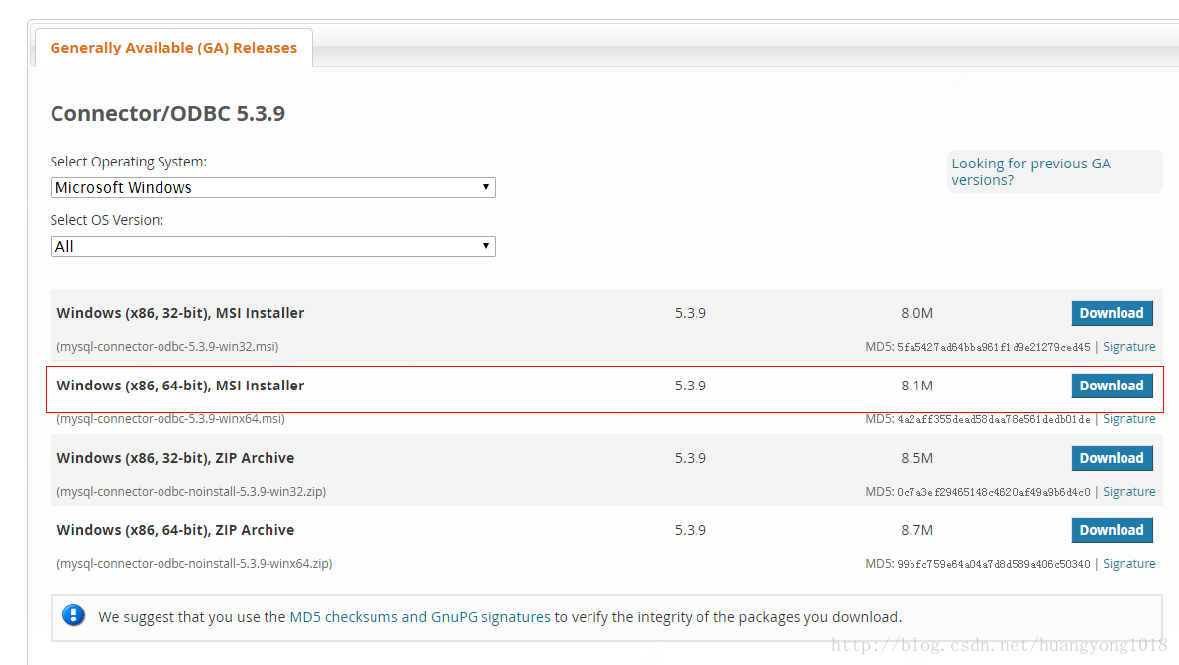Select 'Windows (x86, 32-bit), MSI Installer' title
The height and width of the screenshot is (665, 1179).
[x=180, y=313]
